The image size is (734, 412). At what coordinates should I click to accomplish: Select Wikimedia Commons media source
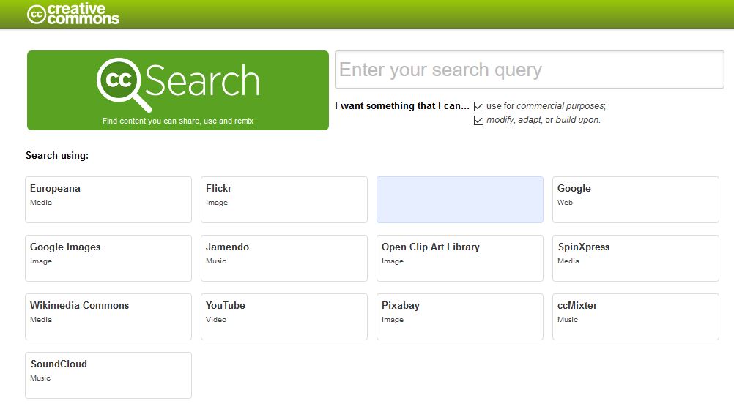pos(108,316)
